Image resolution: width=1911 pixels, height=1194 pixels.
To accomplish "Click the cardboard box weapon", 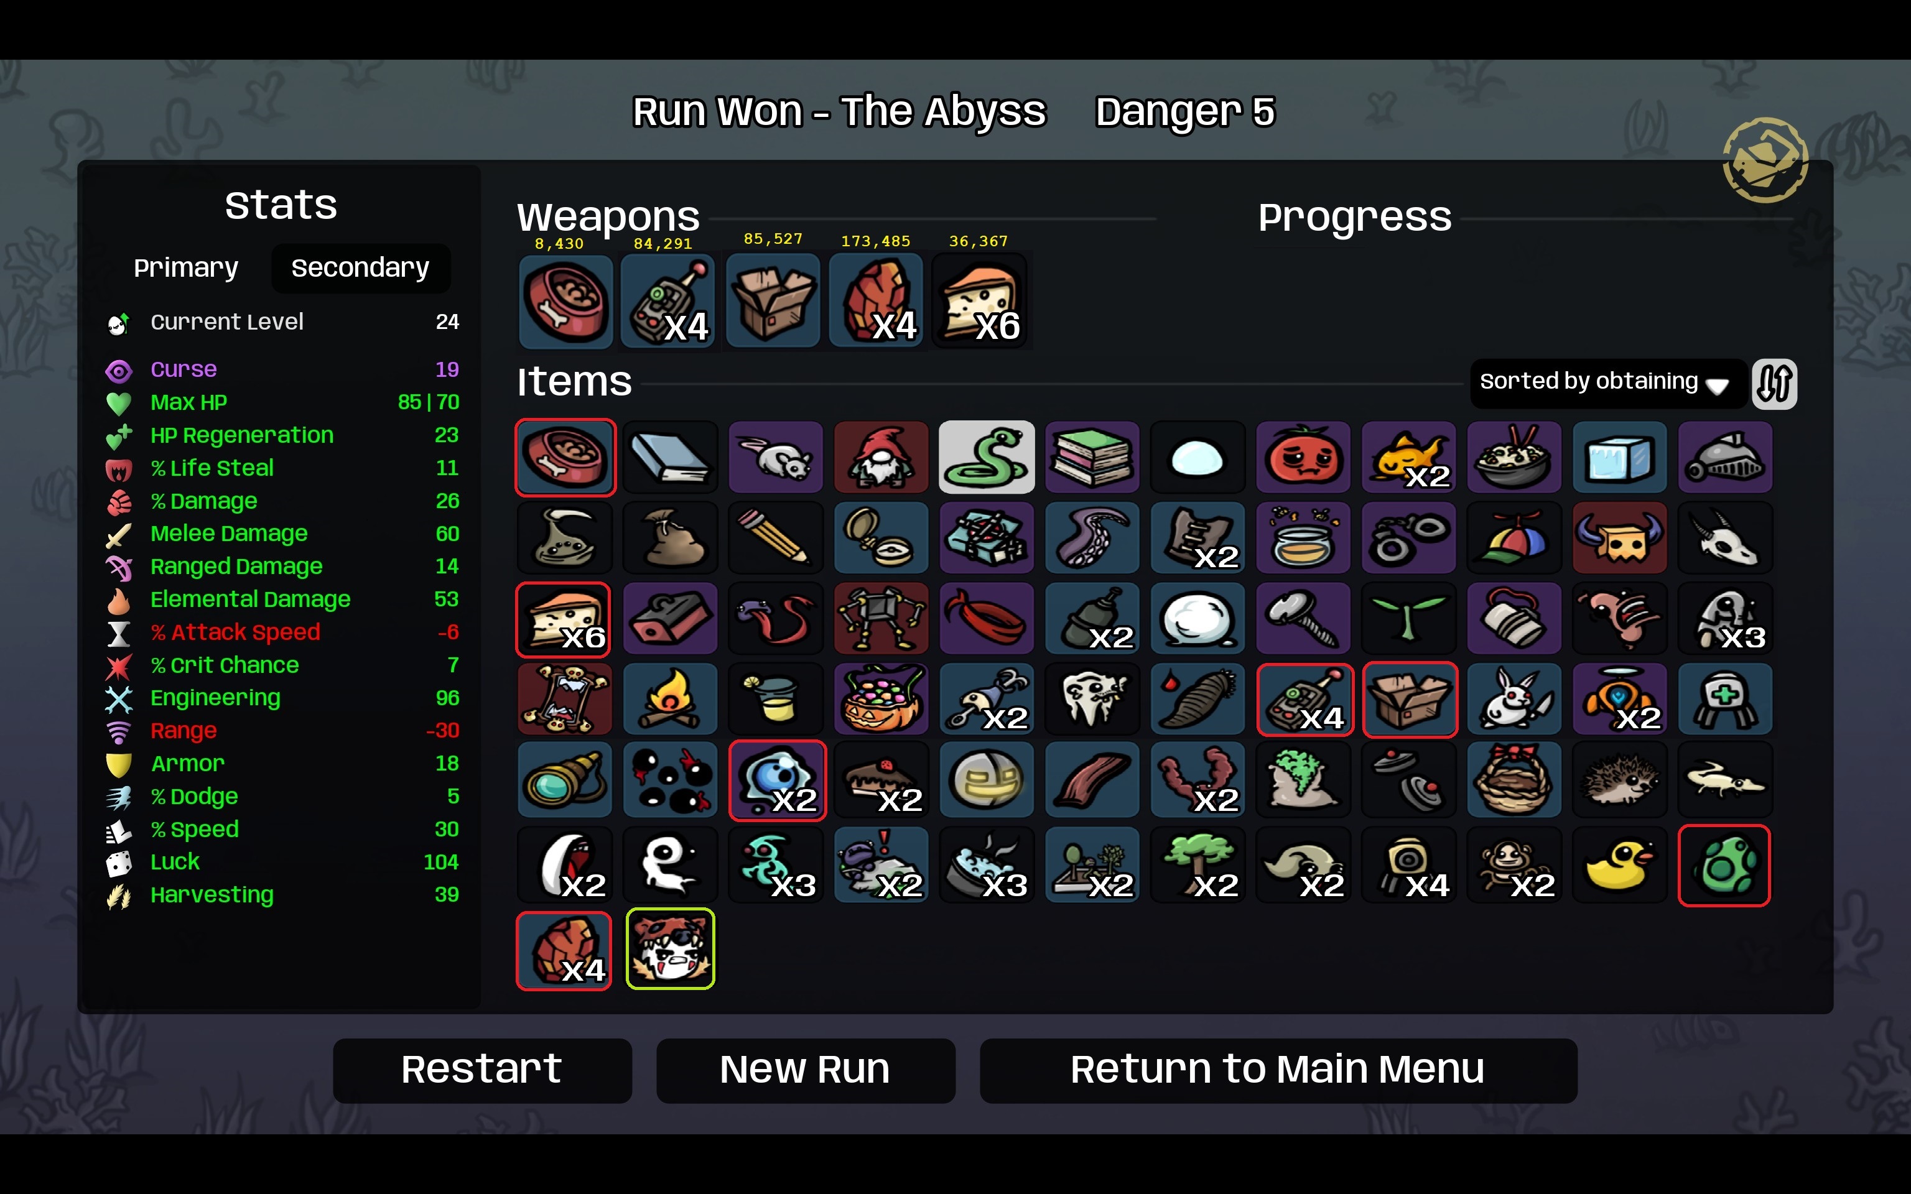I will pyautogui.click(x=772, y=301).
